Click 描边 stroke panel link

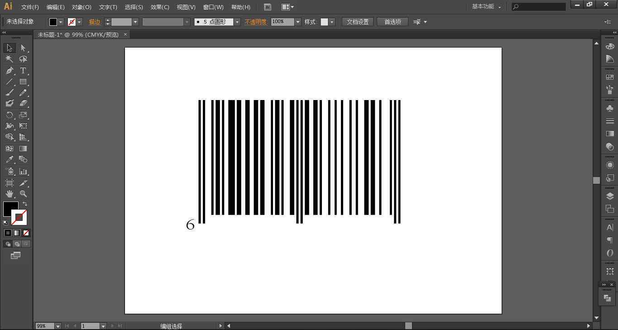click(95, 22)
